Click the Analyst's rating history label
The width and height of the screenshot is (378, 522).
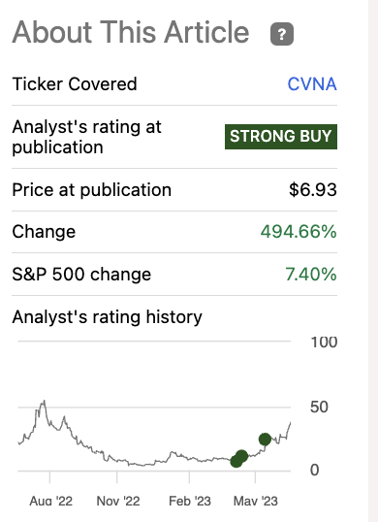(107, 317)
